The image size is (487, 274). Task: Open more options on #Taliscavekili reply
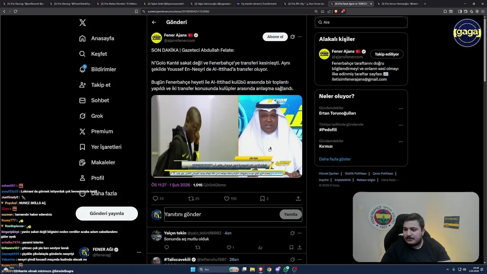(x=299, y=260)
